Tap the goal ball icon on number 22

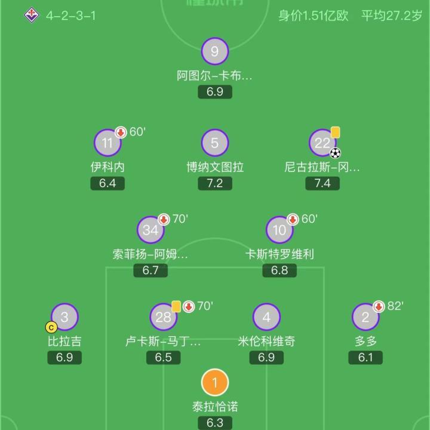click(x=335, y=153)
